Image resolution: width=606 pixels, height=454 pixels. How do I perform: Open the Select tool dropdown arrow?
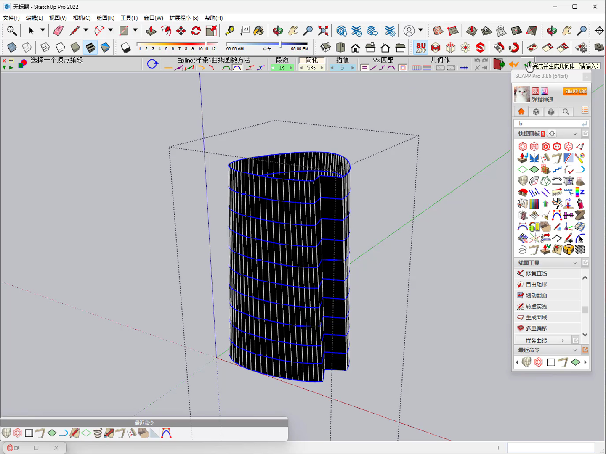43,30
